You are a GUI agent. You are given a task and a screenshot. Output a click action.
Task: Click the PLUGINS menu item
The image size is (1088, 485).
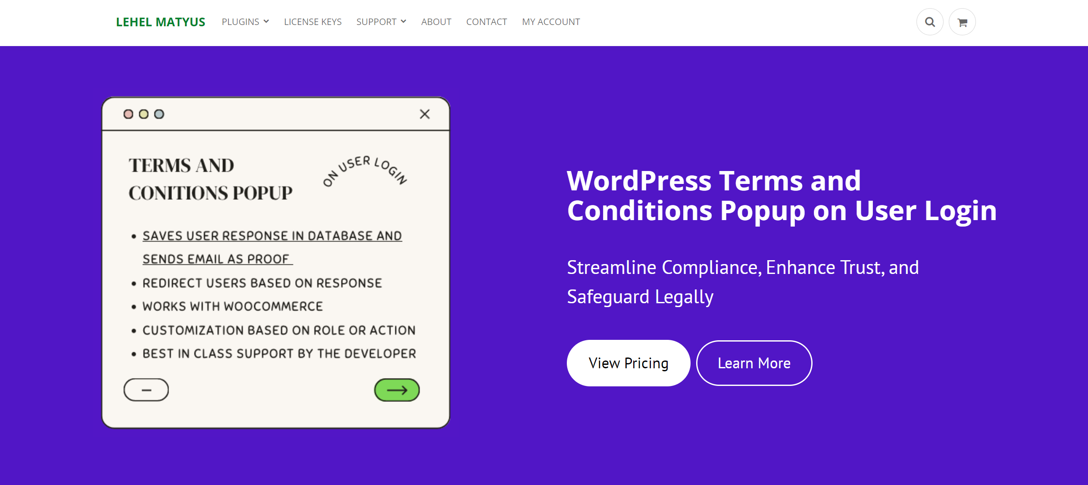pyautogui.click(x=244, y=21)
